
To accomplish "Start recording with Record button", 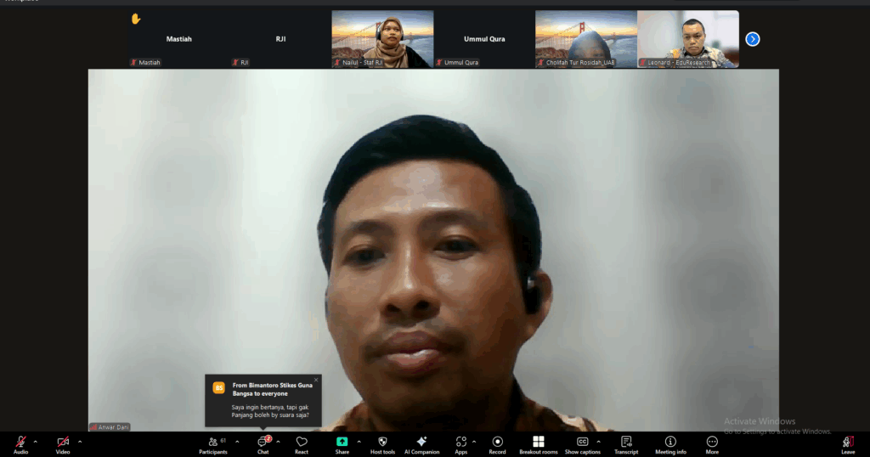I will coord(497,445).
